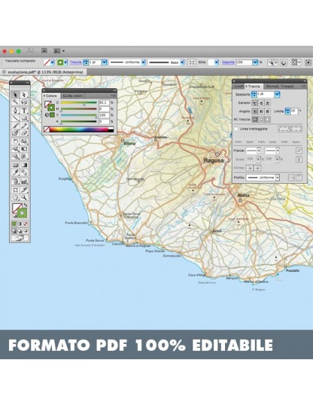Select the Colore panel tab
The height and width of the screenshot is (405, 313).
coord(51,96)
